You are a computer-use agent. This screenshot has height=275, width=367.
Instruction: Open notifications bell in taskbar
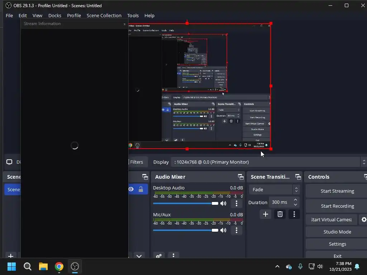357,266
